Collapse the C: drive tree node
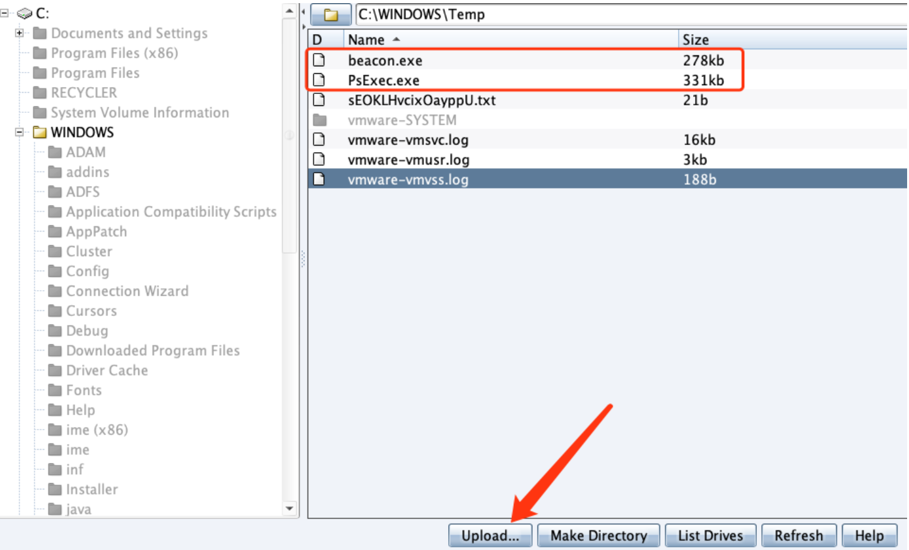This screenshot has height=550, width=909. point(4,13)
